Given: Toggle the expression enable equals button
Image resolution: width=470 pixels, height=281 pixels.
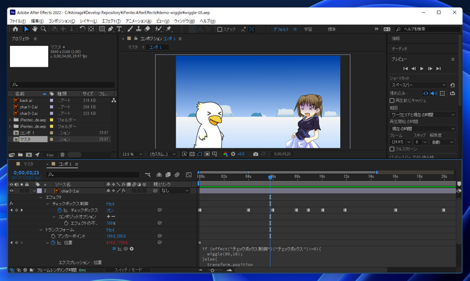Looking at the screenshot, I should (x=114, y=249).
